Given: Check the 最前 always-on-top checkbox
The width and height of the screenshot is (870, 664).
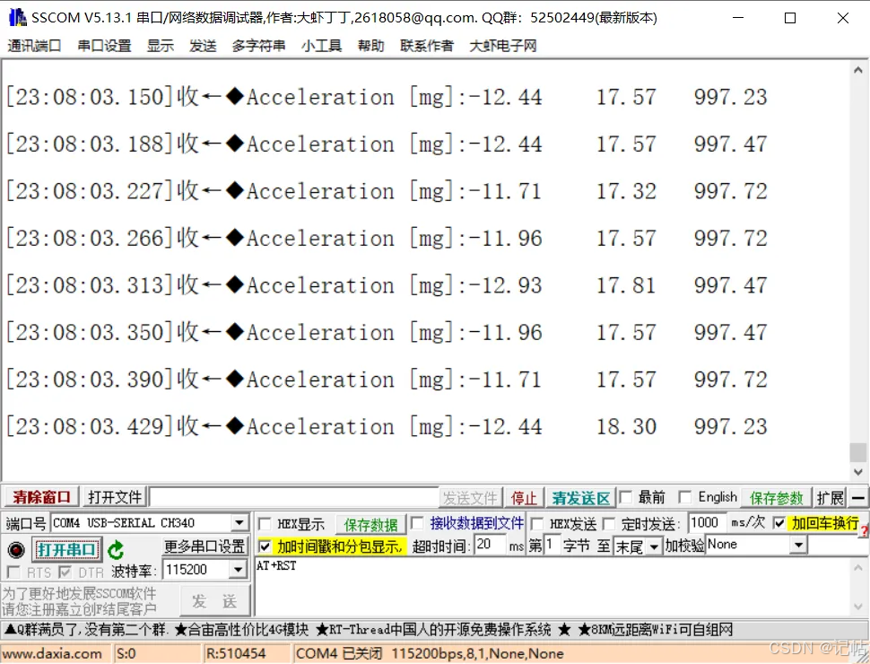Looking at the screenshot, I should (x=625, y=497).
